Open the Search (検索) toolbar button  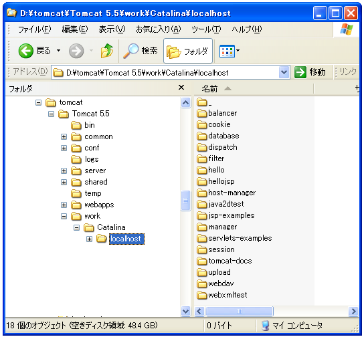(x=141, y=51)
